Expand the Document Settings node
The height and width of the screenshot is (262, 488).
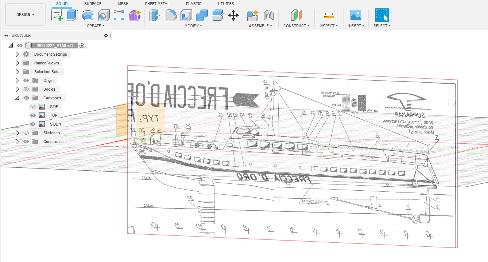click(17, 54)
